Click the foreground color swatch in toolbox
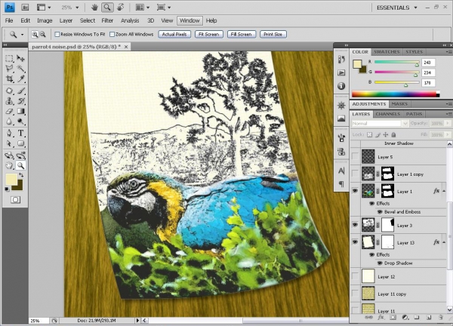The width and height of the screenshot is (453, 326). pyautogui.click(x=11, y=179)
